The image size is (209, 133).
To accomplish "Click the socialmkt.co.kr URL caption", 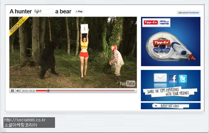I will click(x=25, y=120).
